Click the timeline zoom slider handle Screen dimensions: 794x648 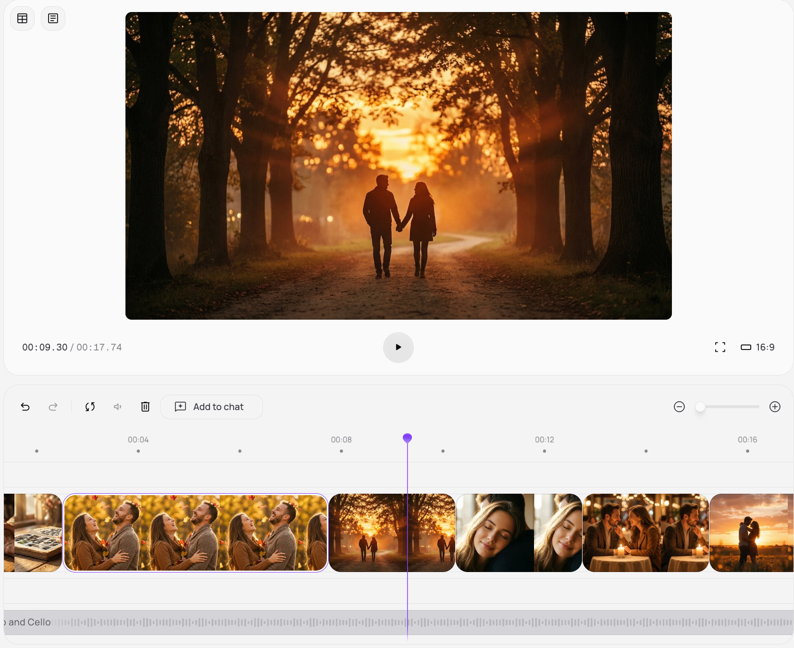[700, 407]
